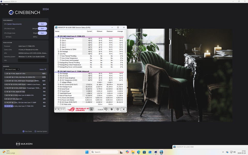This screenshot has width=248, height=155.
Task: Click the chip icon of CPU DTS group header
Action: (58, 36)
